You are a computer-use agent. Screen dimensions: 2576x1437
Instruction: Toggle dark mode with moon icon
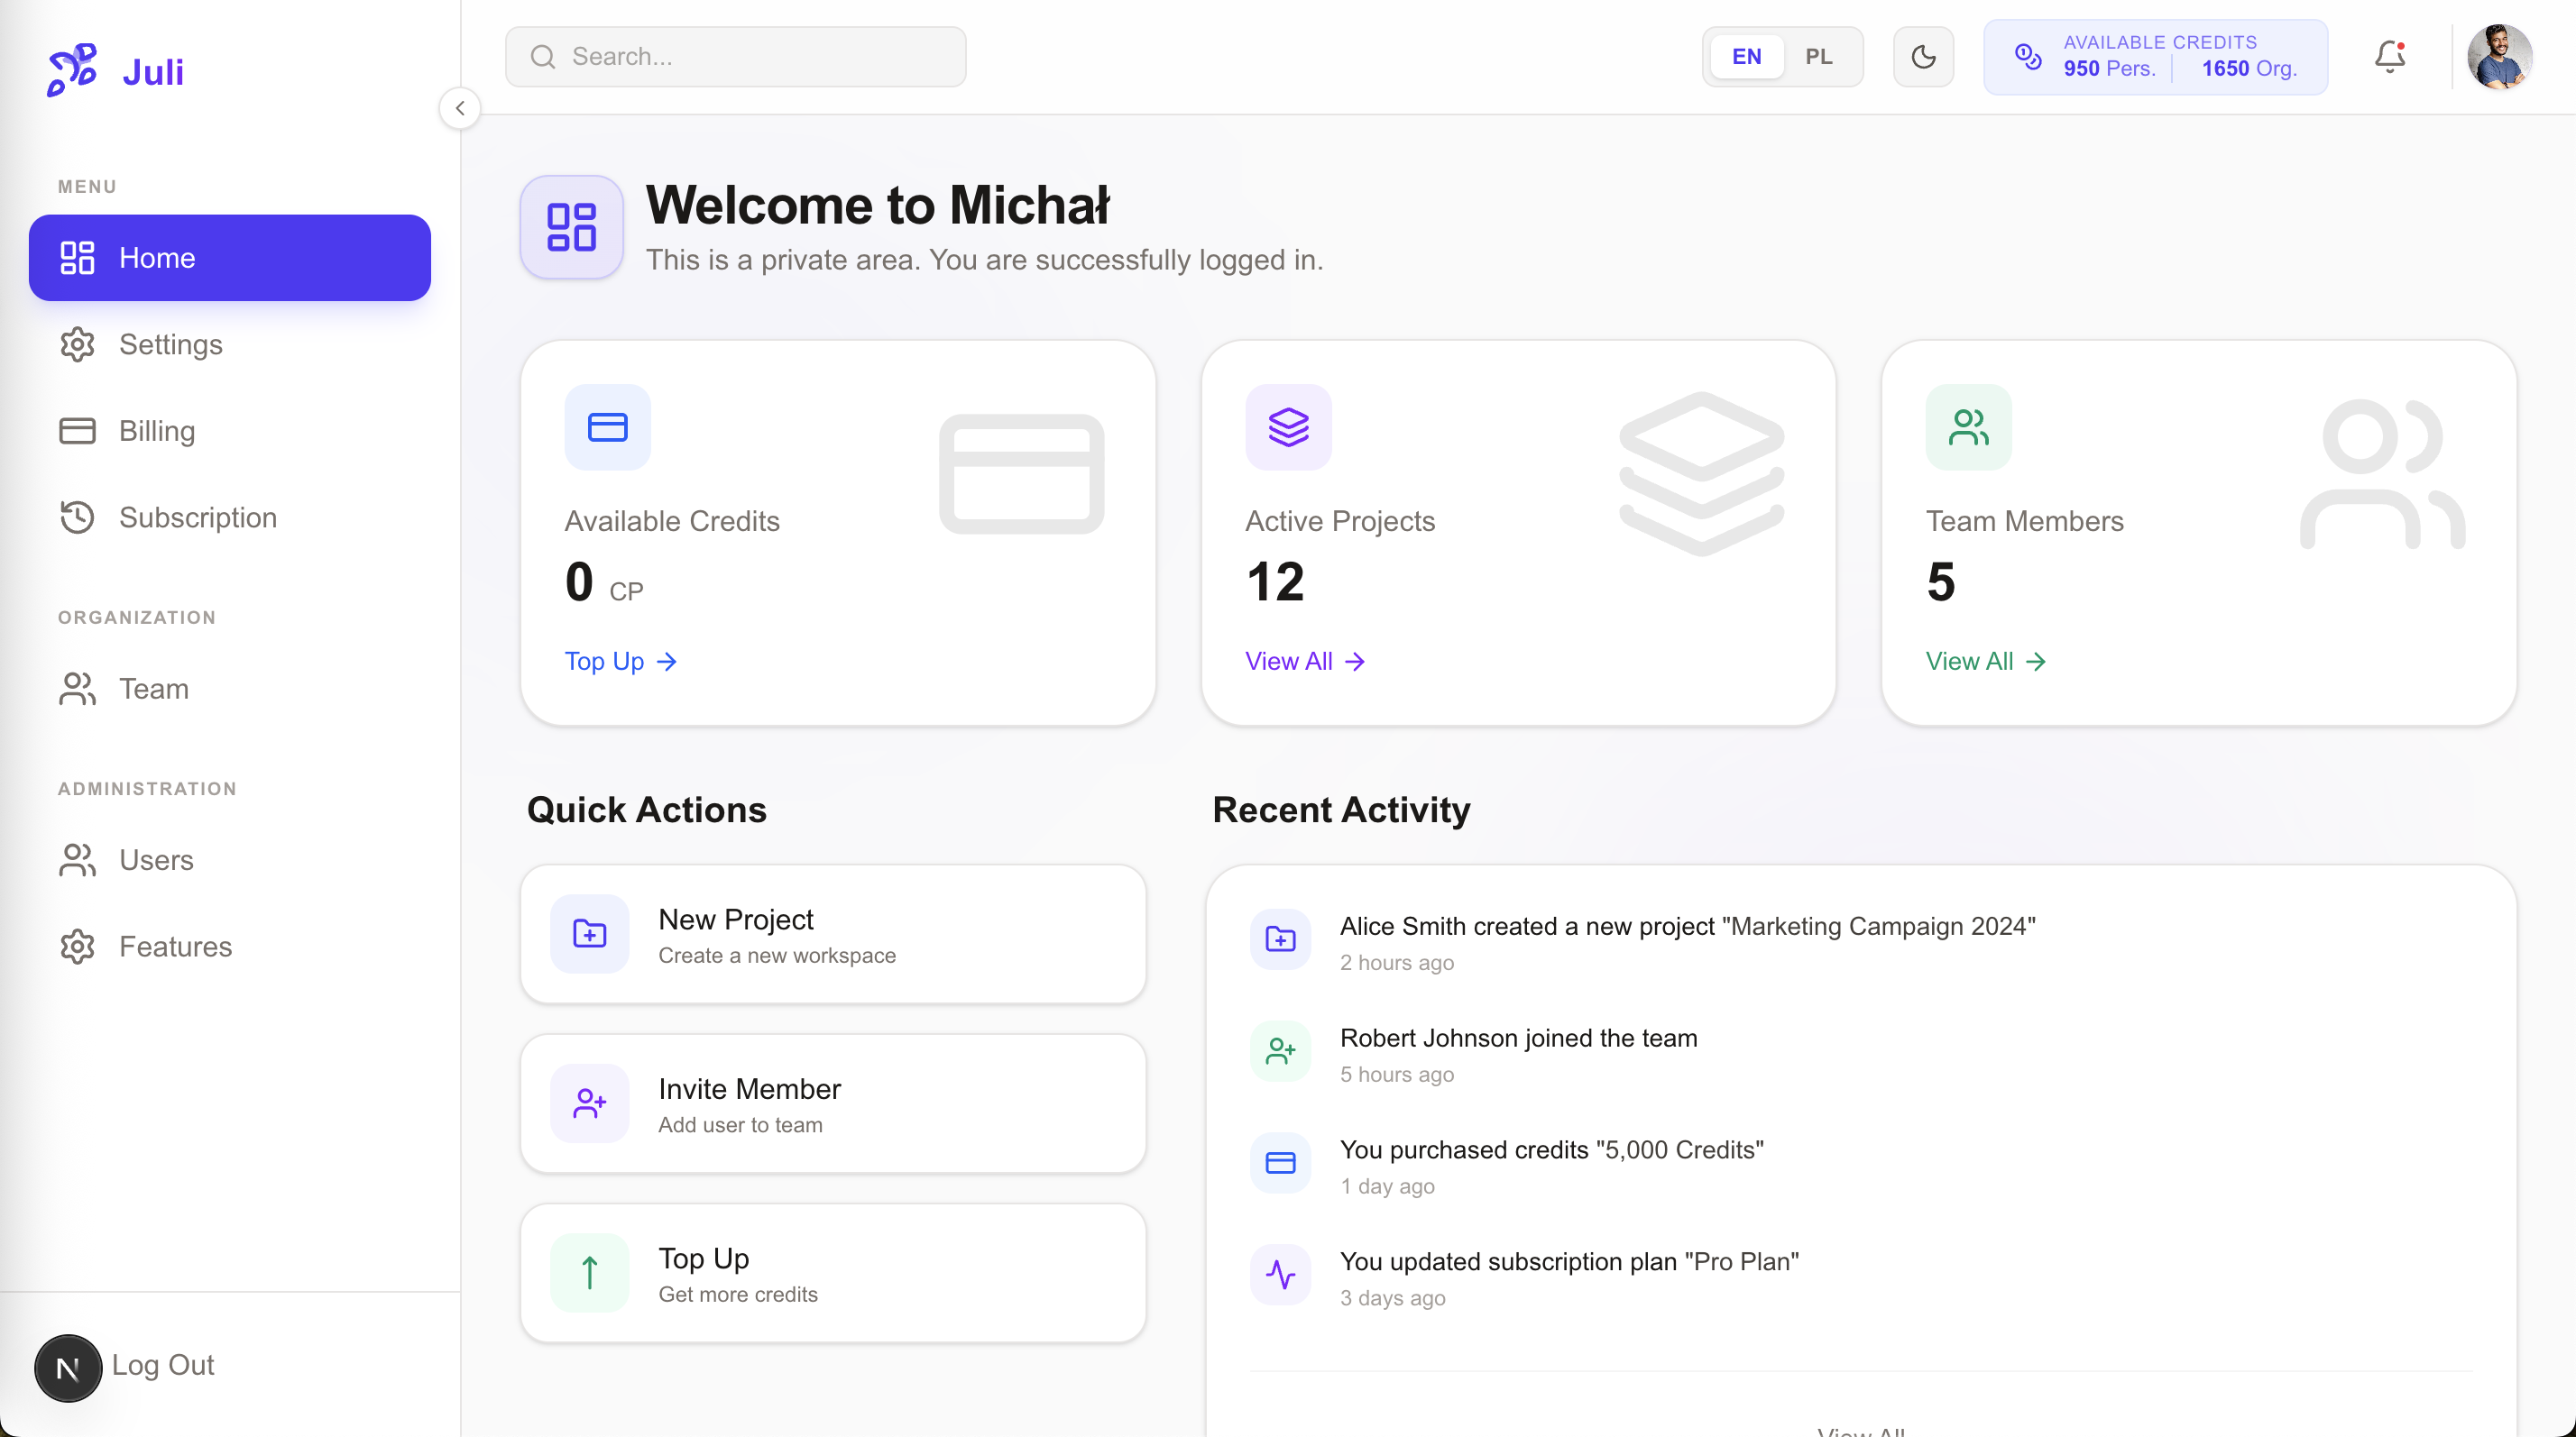coord(1923,57)
